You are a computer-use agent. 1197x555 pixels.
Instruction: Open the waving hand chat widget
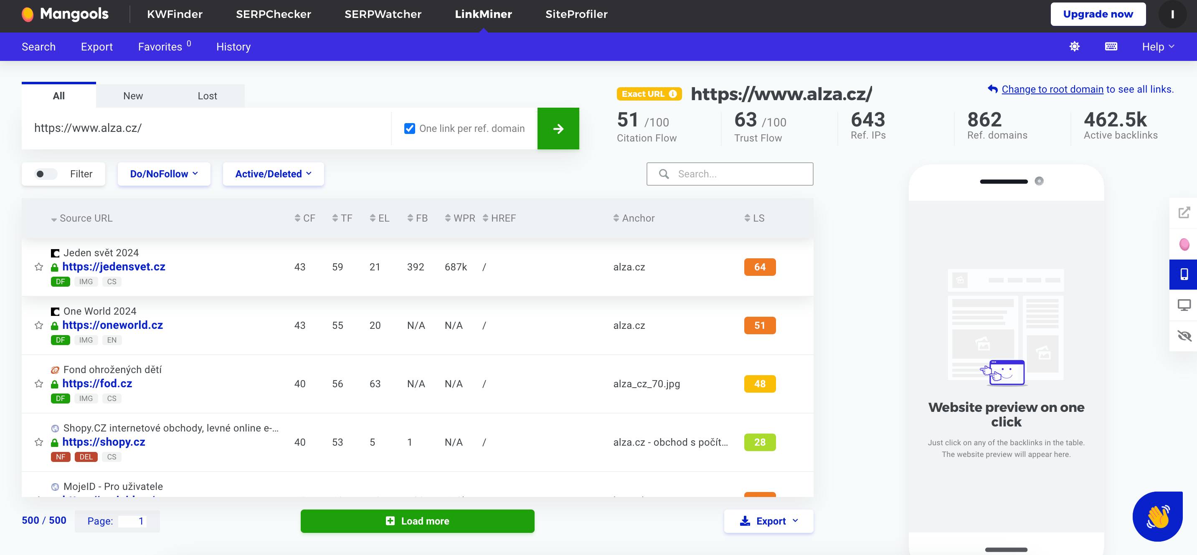click(1157, 517)
